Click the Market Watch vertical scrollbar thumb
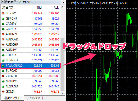Image resolution: width=138 pixels, height=101 pixels. (63, 65)
